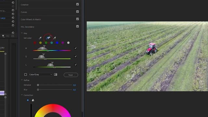
Task: Open the Color Wheels & Match header
Action: tap(31, 19)
